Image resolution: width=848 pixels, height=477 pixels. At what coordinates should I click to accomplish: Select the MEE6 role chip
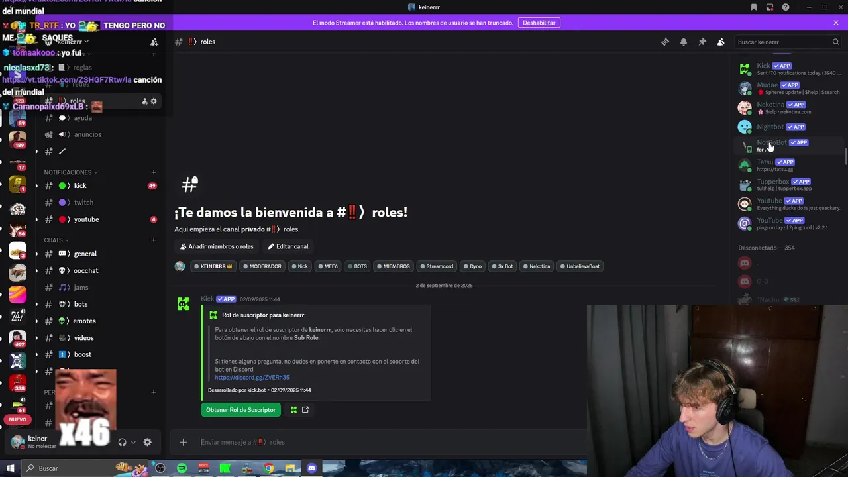[327, 266]
